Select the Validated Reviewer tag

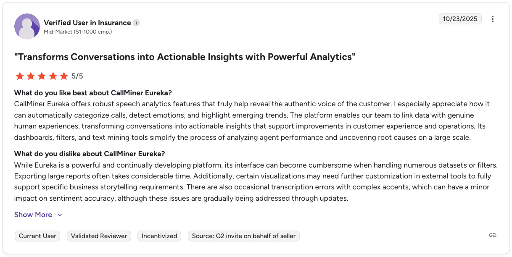99,236
